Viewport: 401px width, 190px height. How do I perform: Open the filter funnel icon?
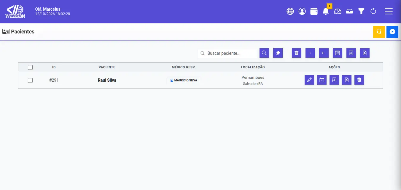361,11
